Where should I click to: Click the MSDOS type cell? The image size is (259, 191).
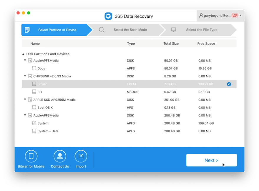click(132, 92)
